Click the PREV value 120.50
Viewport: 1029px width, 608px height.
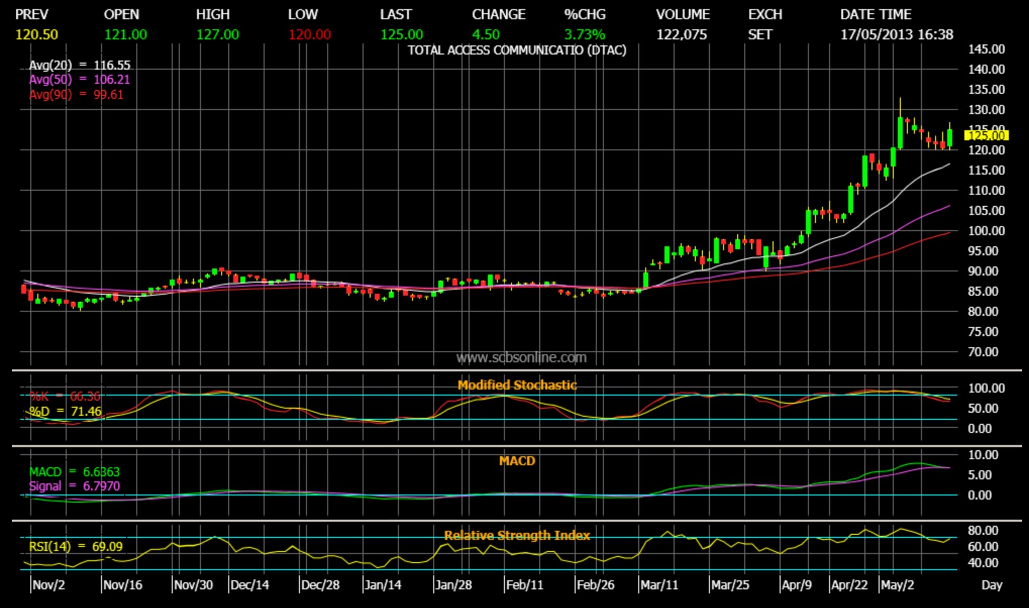coord(37,34)
